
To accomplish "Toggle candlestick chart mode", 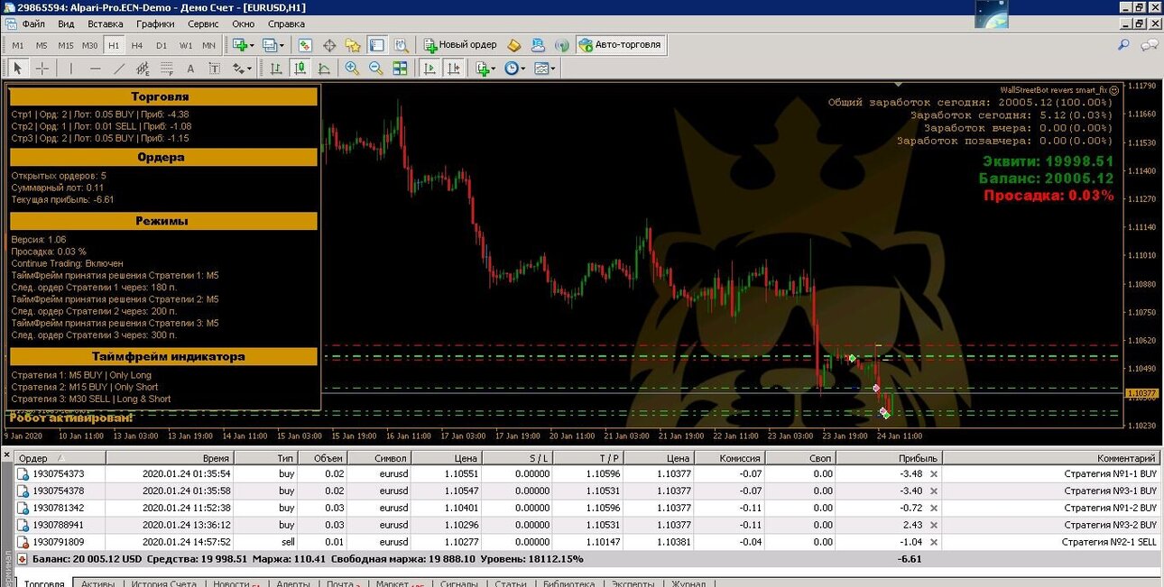I will [x=300, y=68].
